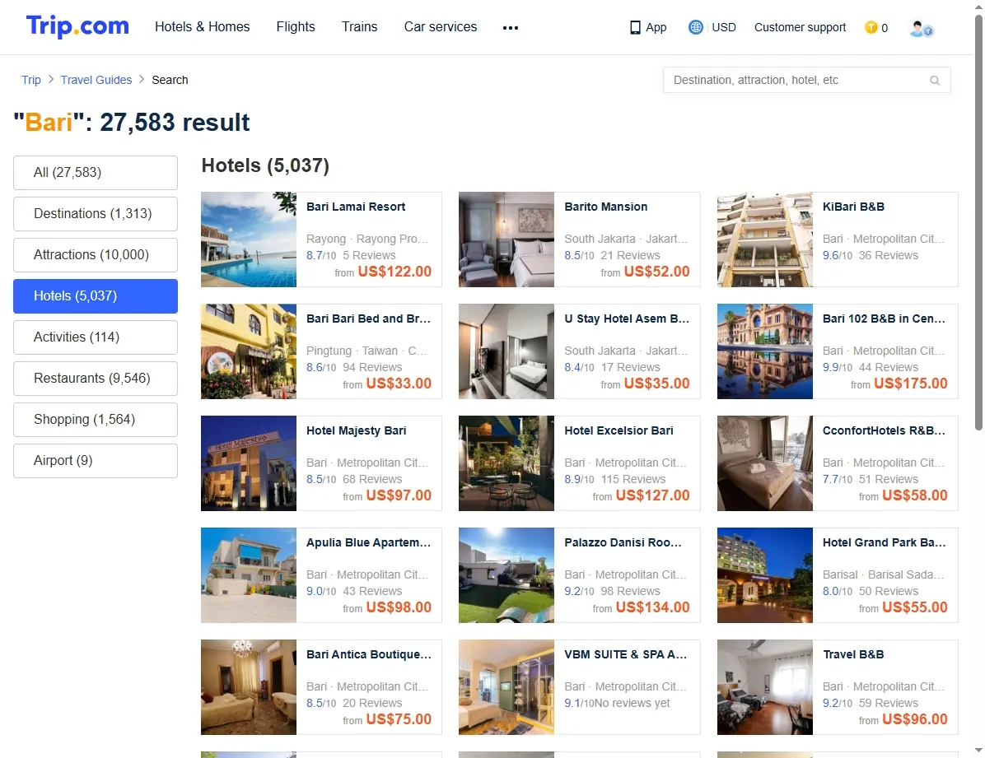Filter by Activities (114)
Screen dimensions: 985x758
(x=96, y=337)
